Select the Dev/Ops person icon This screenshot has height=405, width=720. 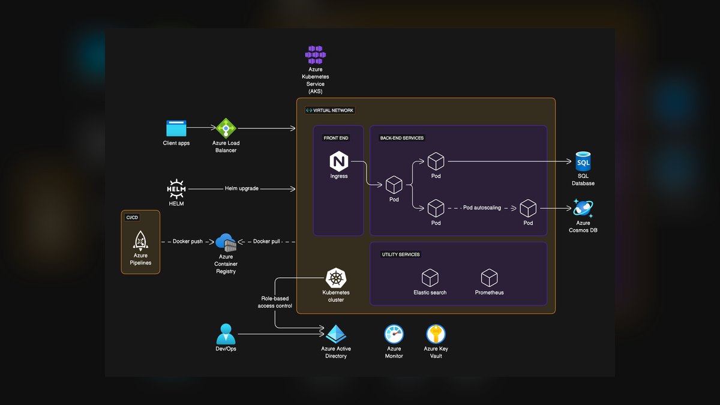226,334
